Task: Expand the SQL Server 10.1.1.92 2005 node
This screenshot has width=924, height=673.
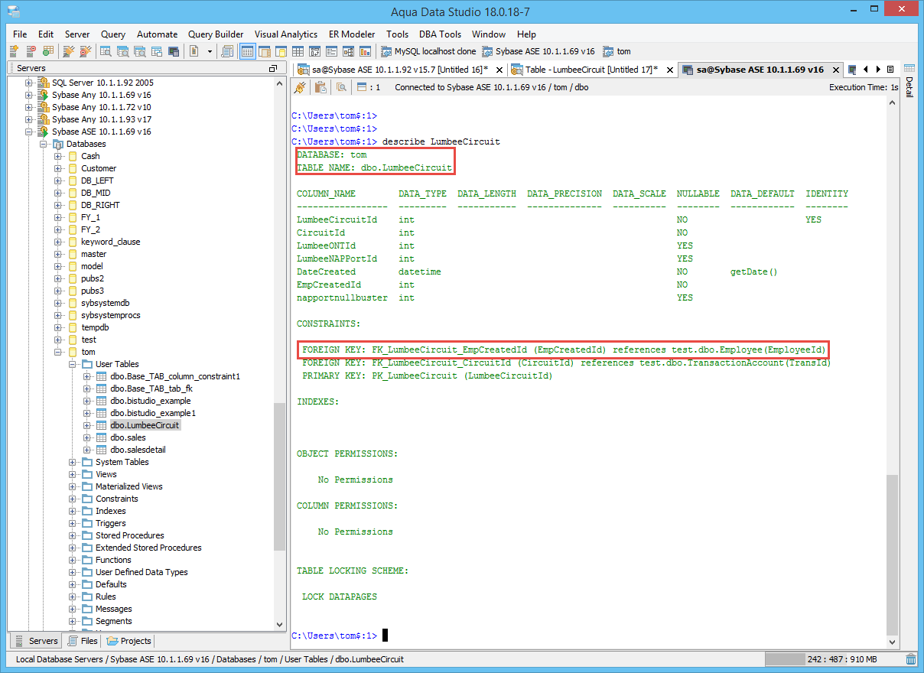Action: tap(29, 83)
